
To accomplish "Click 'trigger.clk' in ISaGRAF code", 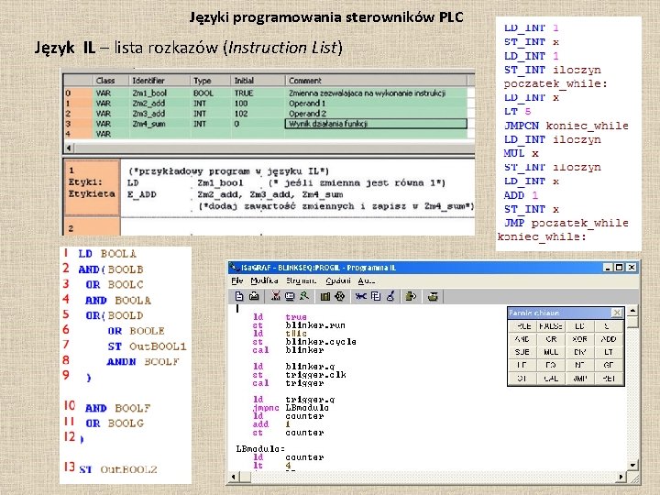I will point(315,374).
